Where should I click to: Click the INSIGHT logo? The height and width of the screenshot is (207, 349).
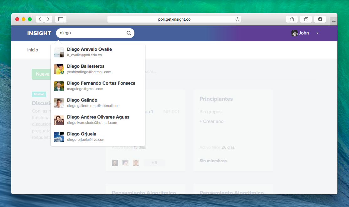point(39,33)
